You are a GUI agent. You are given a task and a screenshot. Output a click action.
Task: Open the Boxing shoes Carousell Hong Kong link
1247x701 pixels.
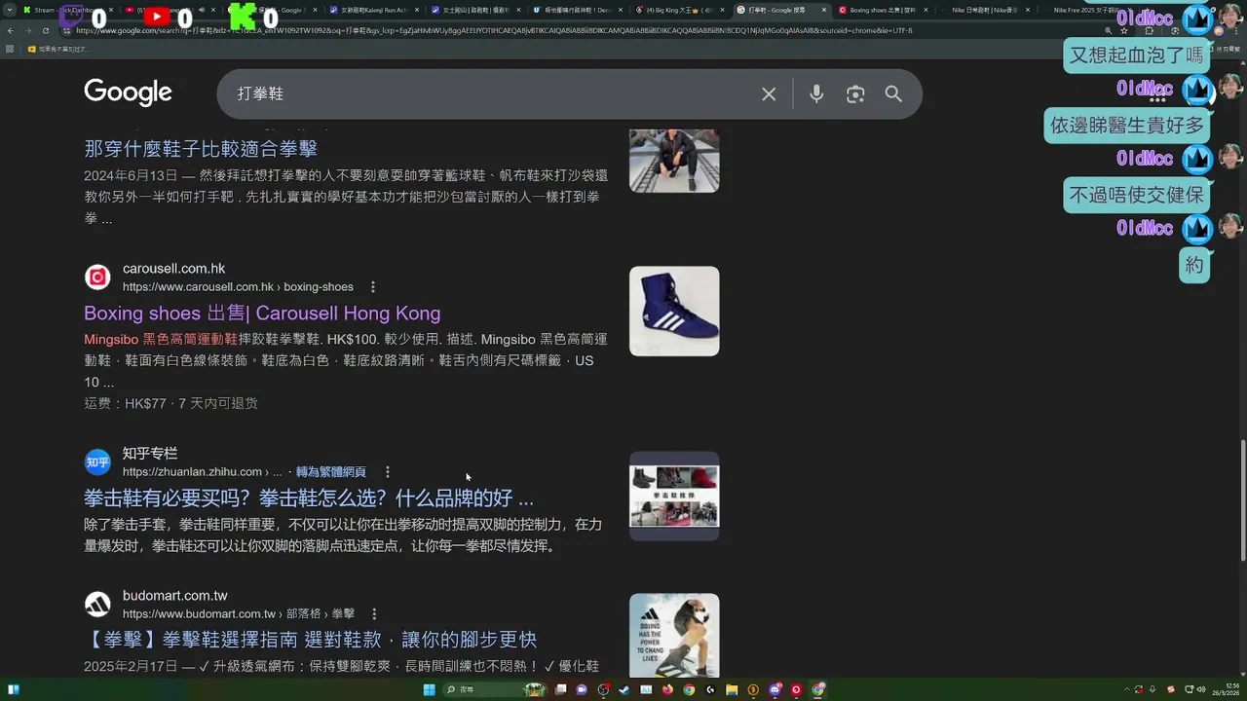click(x=262, y=314)
